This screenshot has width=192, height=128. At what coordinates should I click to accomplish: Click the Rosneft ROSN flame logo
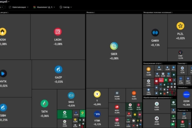(3, 32)
